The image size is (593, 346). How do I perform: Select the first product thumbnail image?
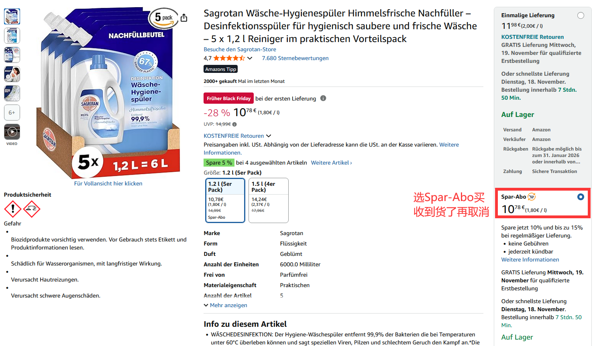coord(12,16)
